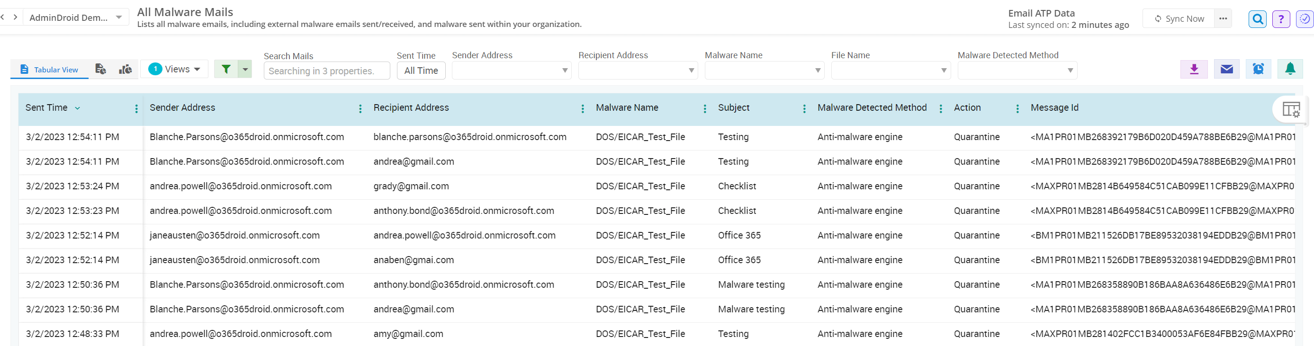Image resolution: width=1314 pixels, height=346 pixels.
Task: Focus the Search Mails input field
Action: (327, 71)
